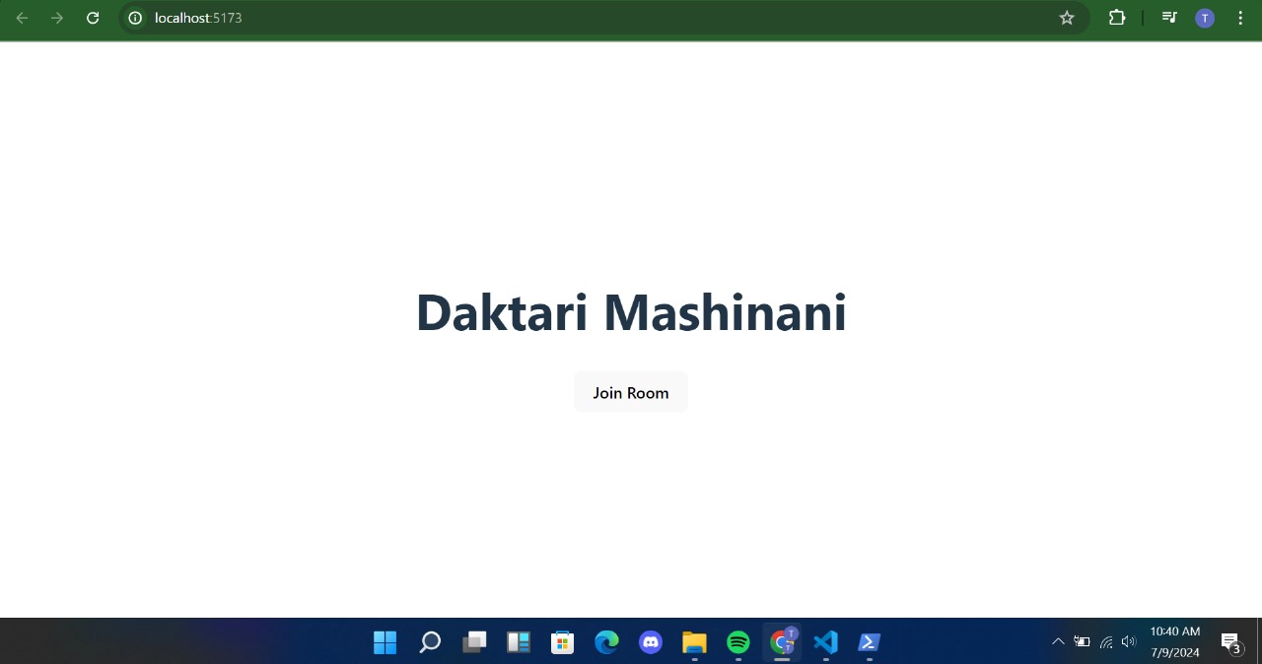Screen dimensions: 1262x664
Task: Click the Join Room button
Action: click(x=630, y=392)
